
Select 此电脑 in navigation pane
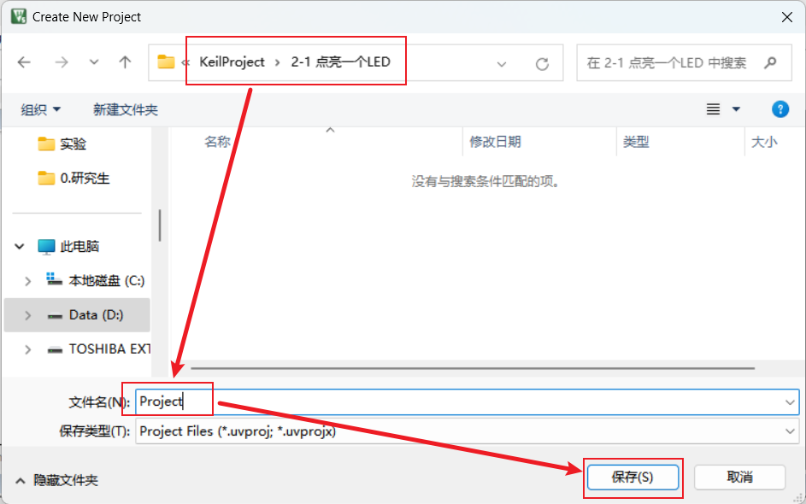click(79, 247)
